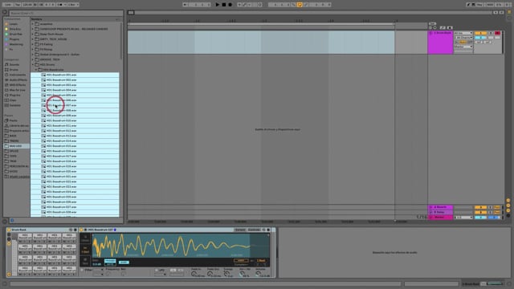
Task: Expand the FX Rising folder
Action: pos(33,49)
